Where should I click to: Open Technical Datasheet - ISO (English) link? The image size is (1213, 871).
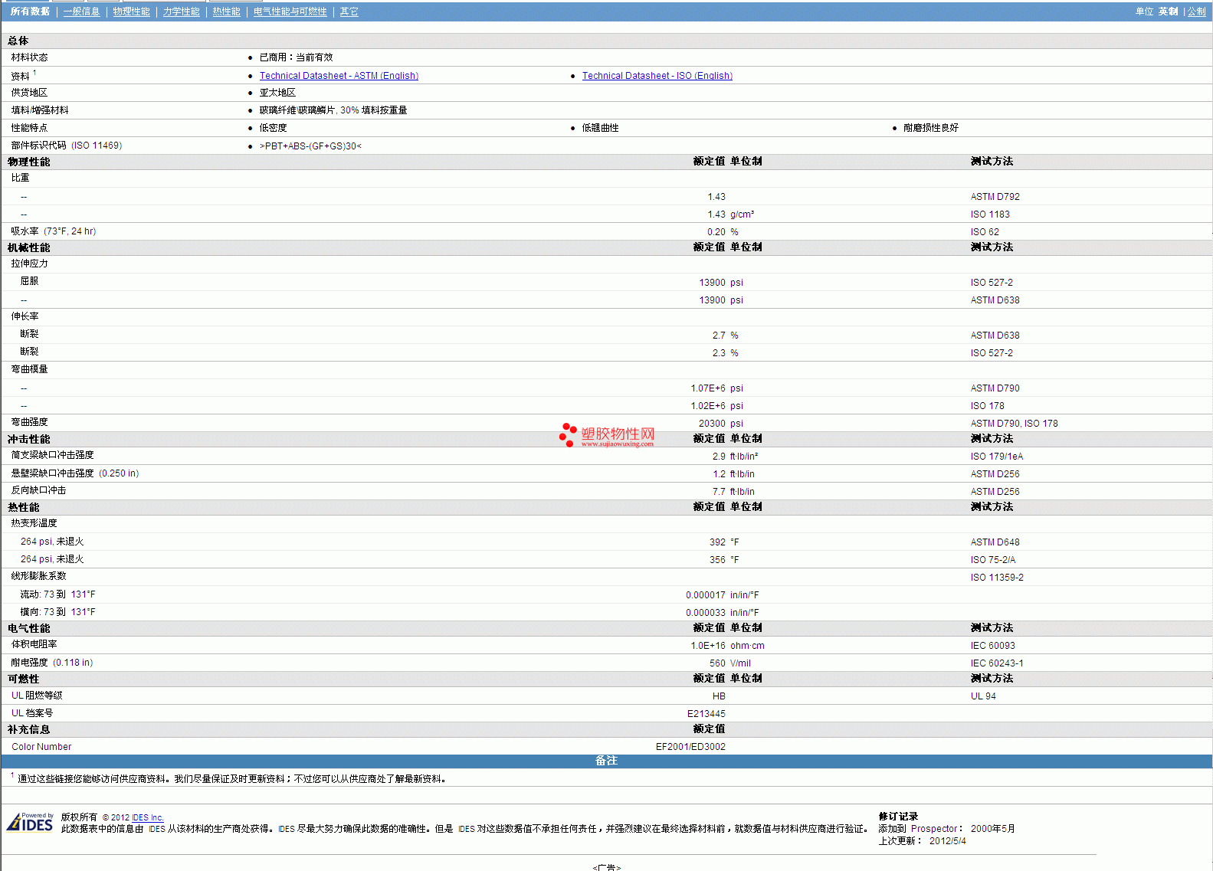click(x=657, y=76)
